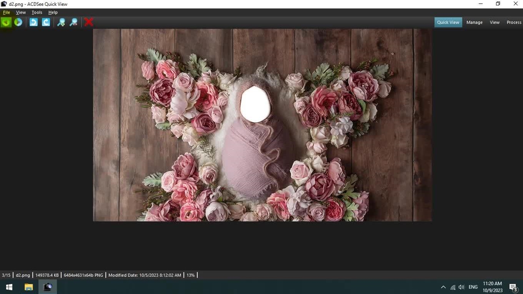The height and width of the screenshot is (294, 523).
Task: Select the Quick View mode button
Action: [448, 22]
